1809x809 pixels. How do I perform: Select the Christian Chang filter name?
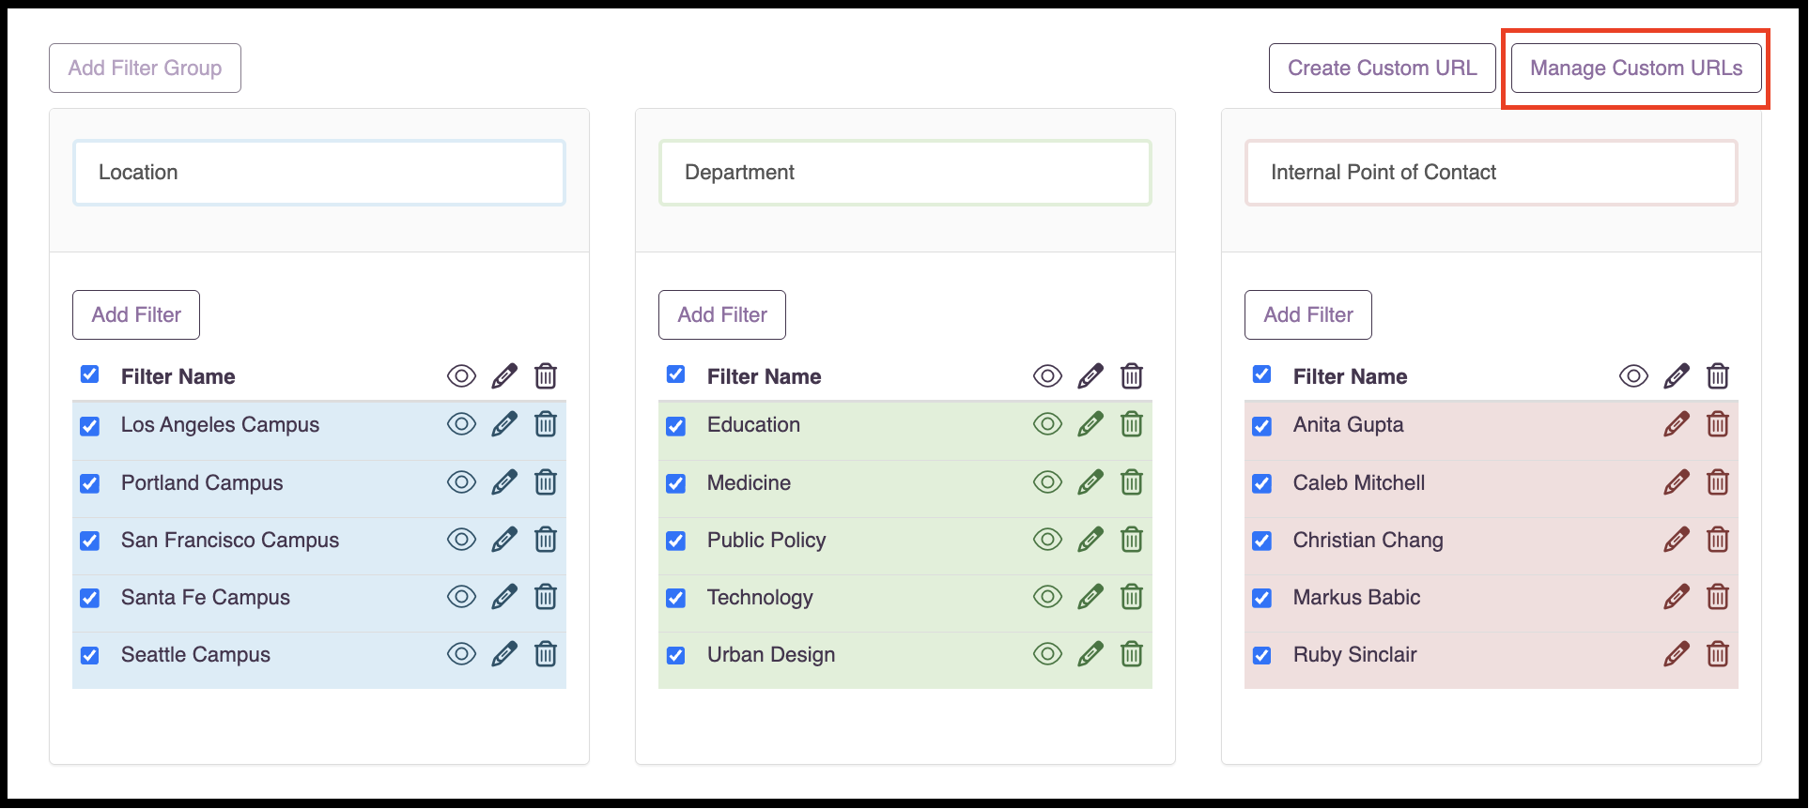pos(1368,541)
